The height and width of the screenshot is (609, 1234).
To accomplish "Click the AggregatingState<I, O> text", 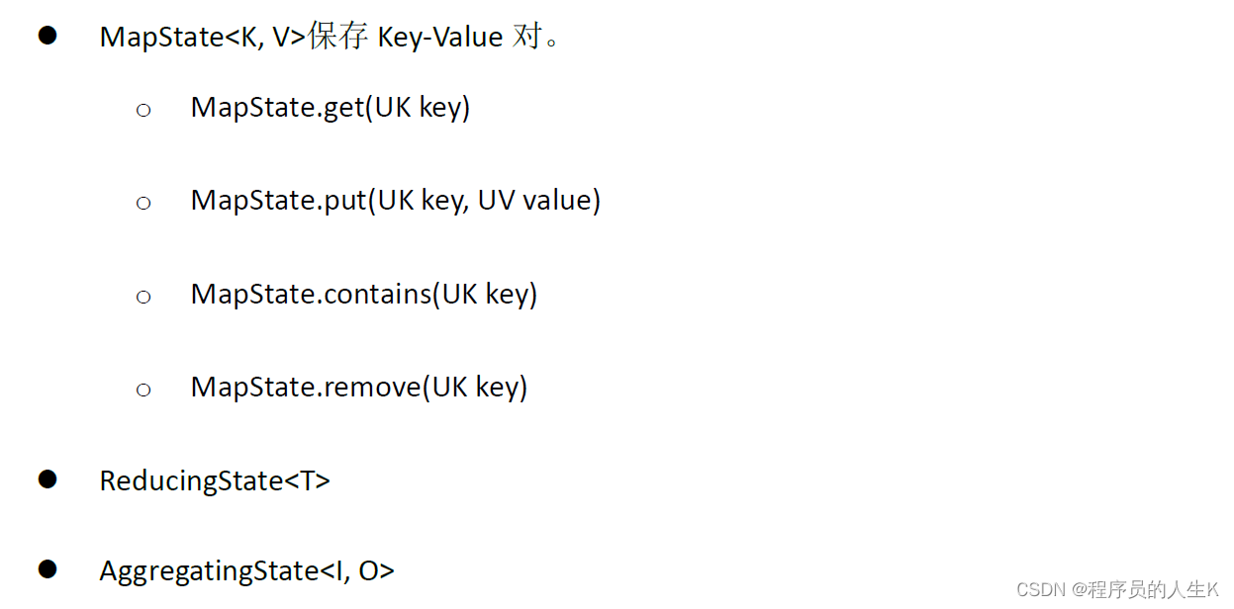I will tap(246, 570).
